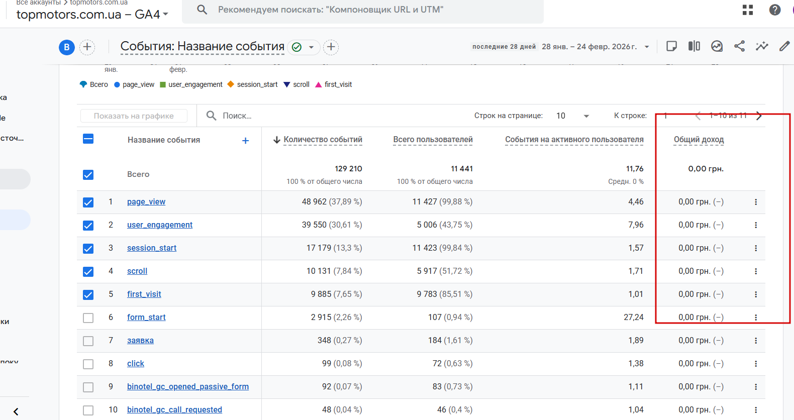Expand the date range dropdown arrow
Viewport: 794px width, 420px height.
tap(647, 47)
